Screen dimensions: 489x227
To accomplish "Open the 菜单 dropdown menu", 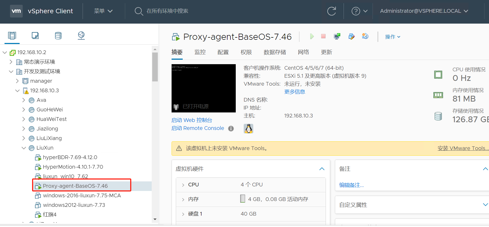I will coord(103,11).
